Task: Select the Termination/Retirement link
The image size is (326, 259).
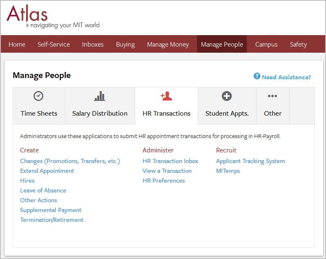Action: click(52, 220)
